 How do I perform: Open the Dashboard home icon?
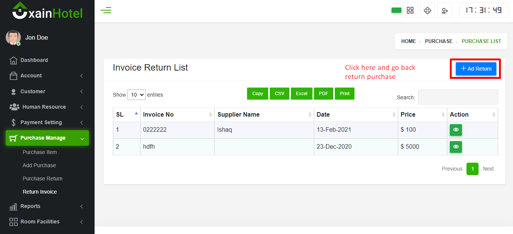[x=14, y=60]
